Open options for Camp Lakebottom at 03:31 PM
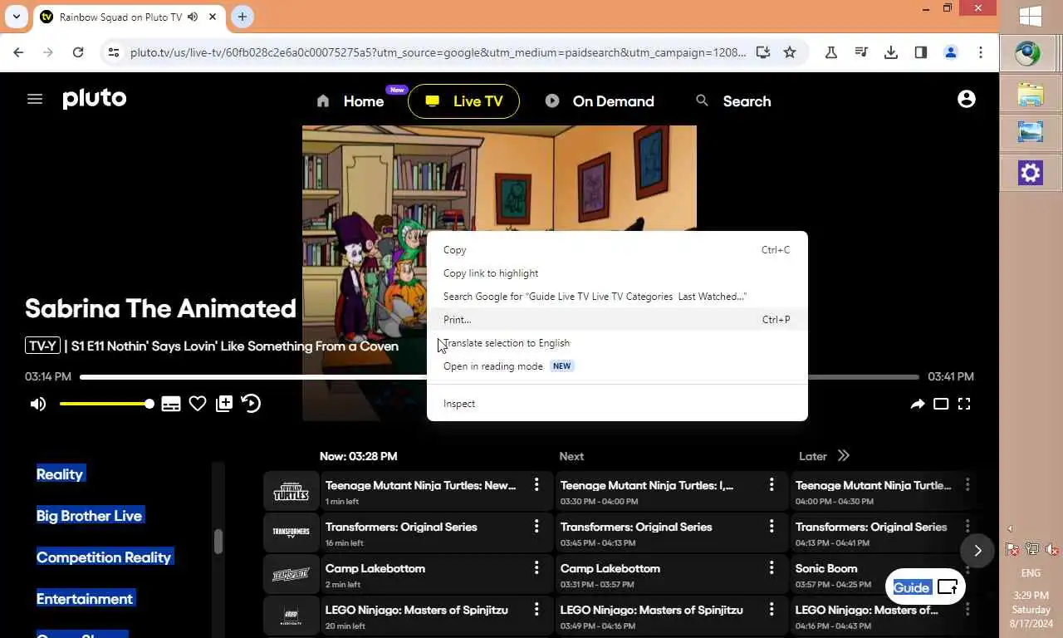The height and width of the screenshot is (638, 1063). 772,567
